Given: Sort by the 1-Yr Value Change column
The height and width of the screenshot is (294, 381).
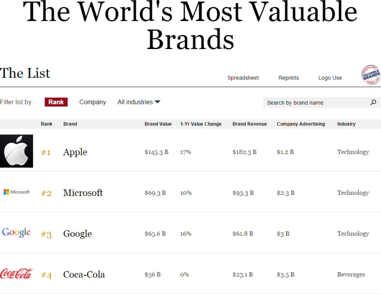Looking at the screenshot, I should [x=201, y=124].
